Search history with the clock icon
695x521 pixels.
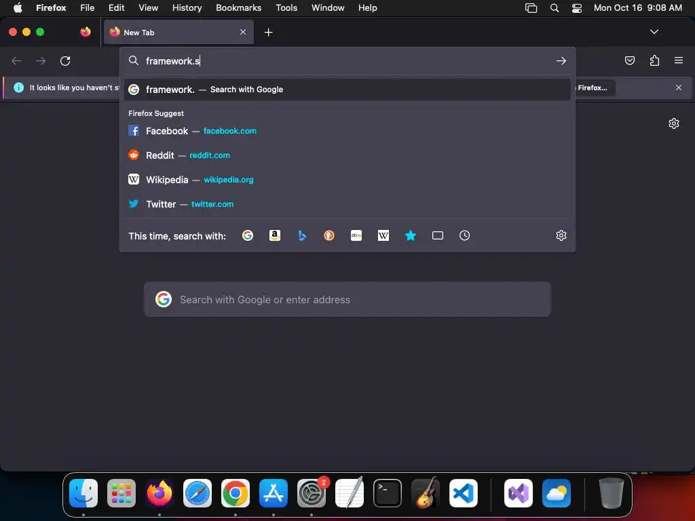[464, 235]
